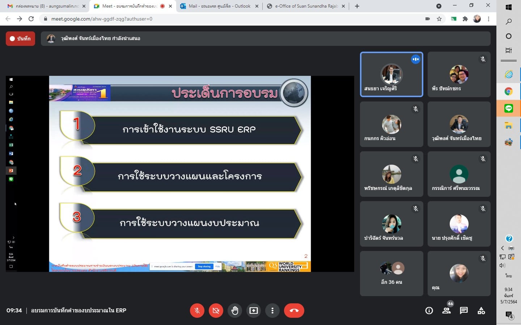Image resolution: width=521 pixels, height=325 pixels.
Task: Show the participants list of 46 people
Action: click(x=446, y=311)
